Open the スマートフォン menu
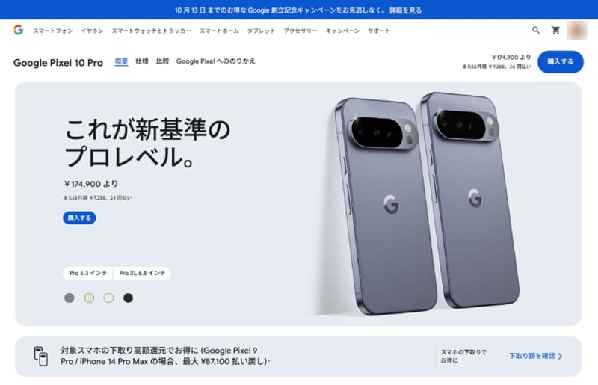 52,31
